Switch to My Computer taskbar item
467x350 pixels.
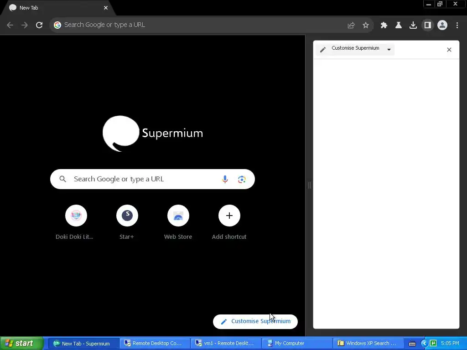296,344
